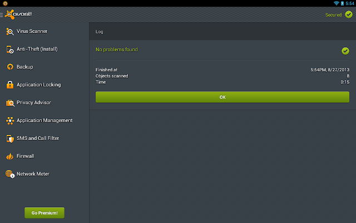Click the Application Locking padlock icon
Screen dimensions: 356x223
click(x=9, y=85)
